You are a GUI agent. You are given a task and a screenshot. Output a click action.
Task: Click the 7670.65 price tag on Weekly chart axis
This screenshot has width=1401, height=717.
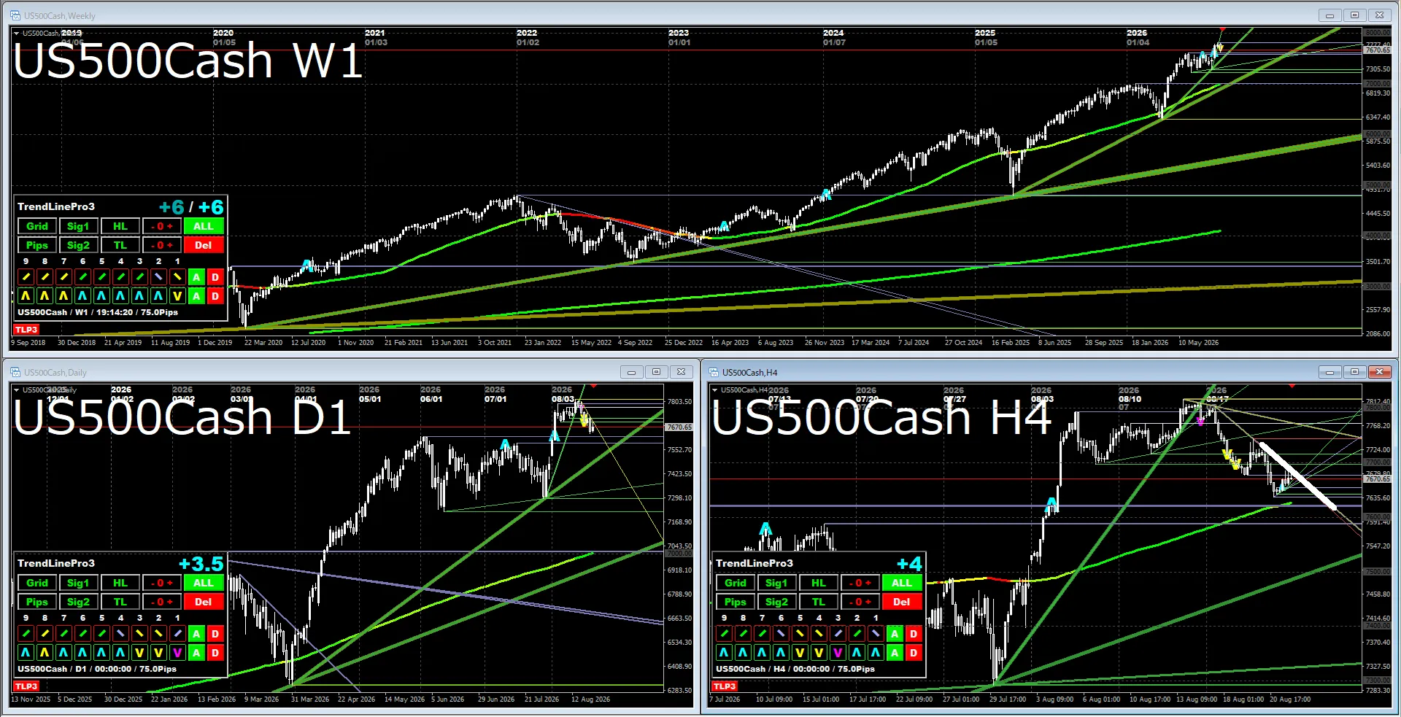click(1378, 50)
